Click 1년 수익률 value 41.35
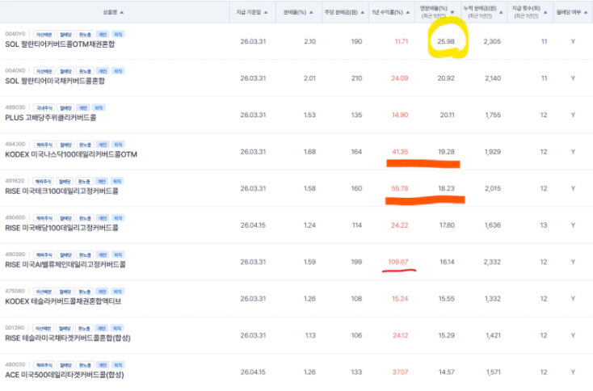593x391 pixels. pos(400,152)
